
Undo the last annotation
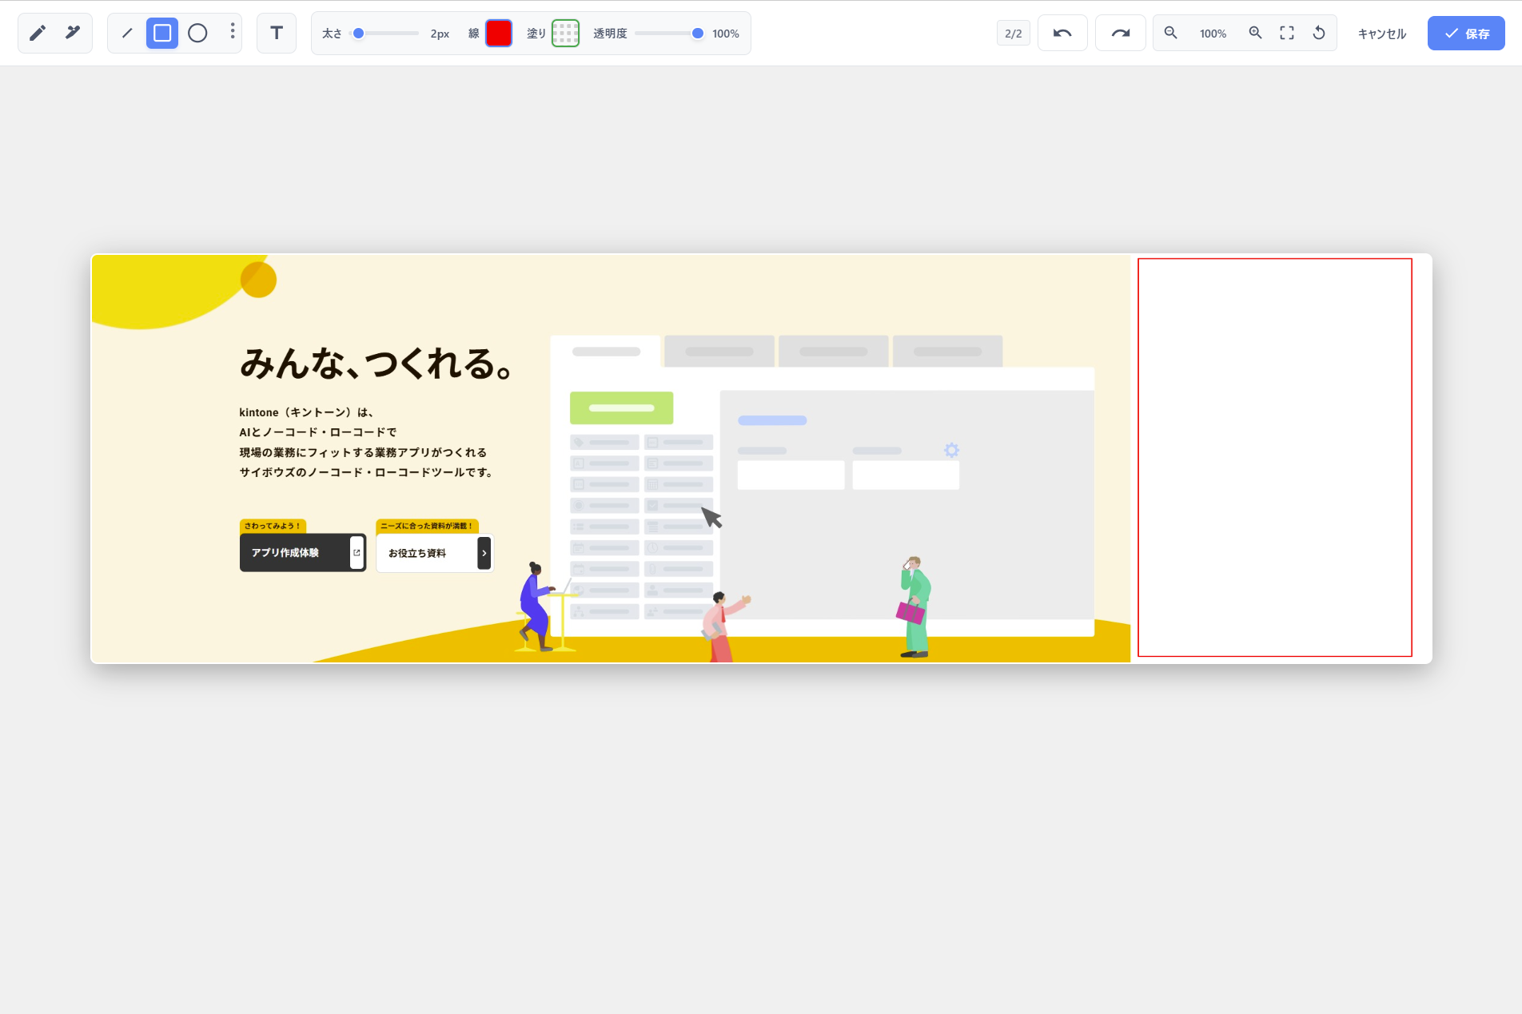click(x=1062, y=33)
